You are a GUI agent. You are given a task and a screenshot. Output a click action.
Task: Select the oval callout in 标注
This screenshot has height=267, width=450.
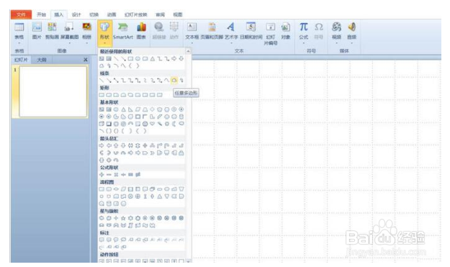click(x=116, y=240)
